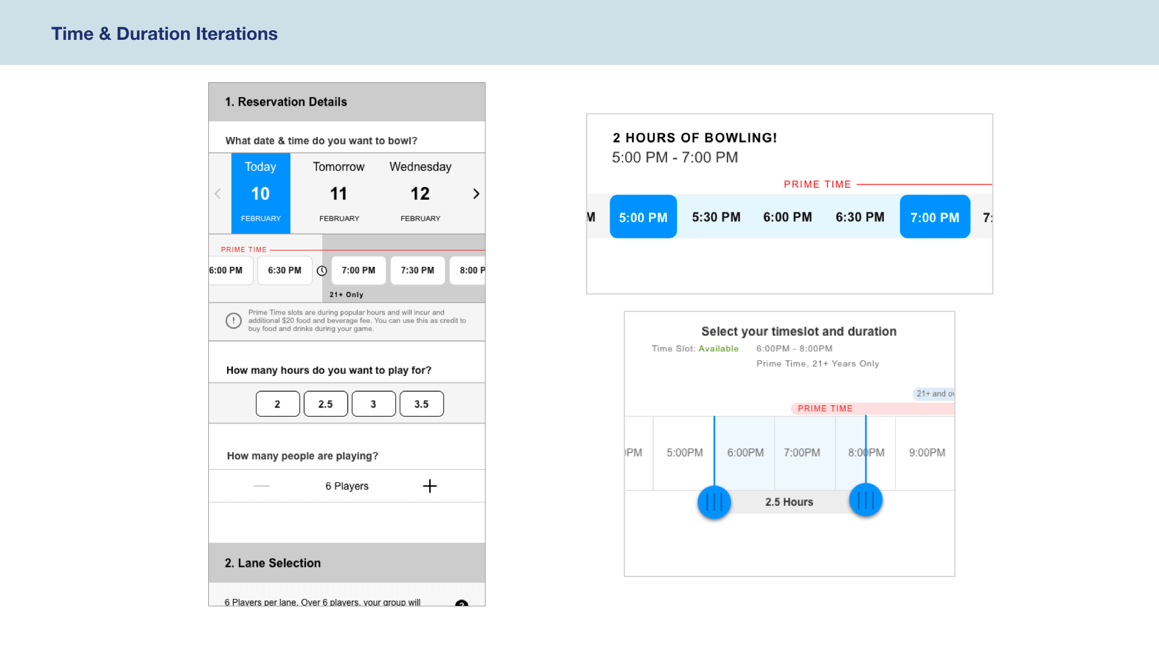Viewport: 1159px width, 652px height.
Task: Click the previous dates left chevron arrow
Action: point(218,194)
